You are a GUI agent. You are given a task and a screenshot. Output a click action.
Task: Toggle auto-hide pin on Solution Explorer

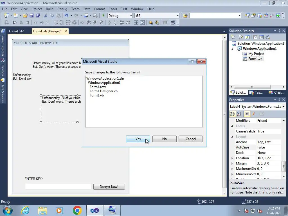[x=279, y=31]
